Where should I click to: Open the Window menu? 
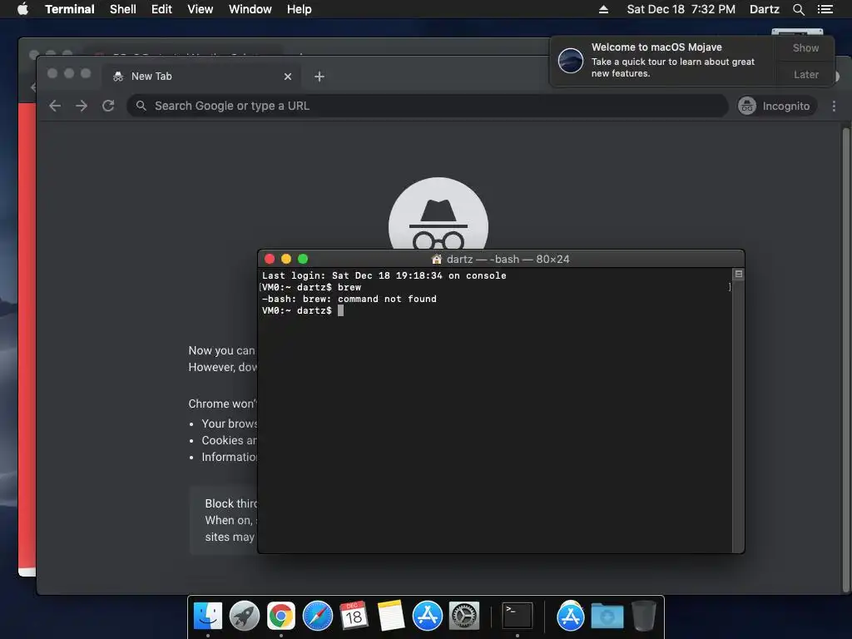250,9
